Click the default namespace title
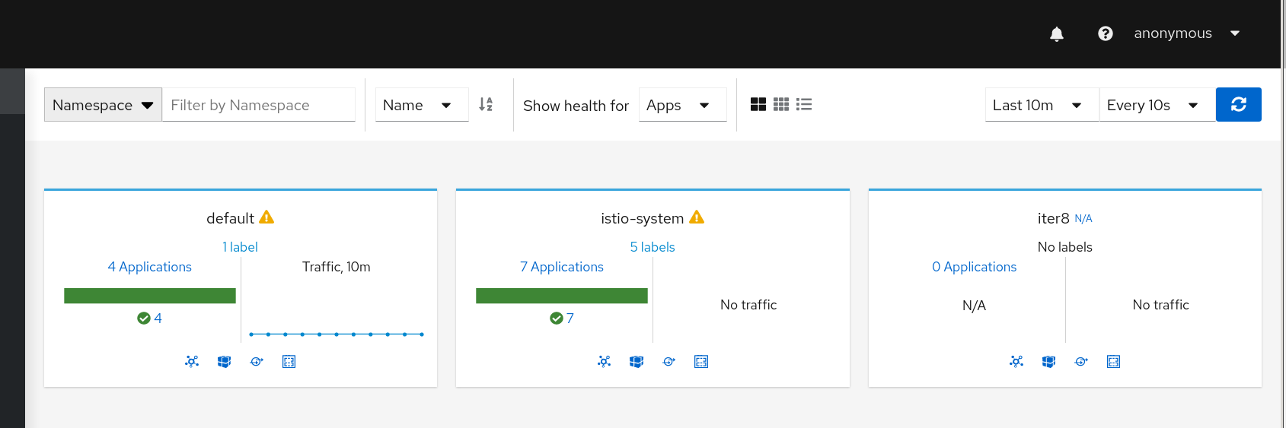The width and height of the screenshot is (1286, 428). [x=230, y=218]
